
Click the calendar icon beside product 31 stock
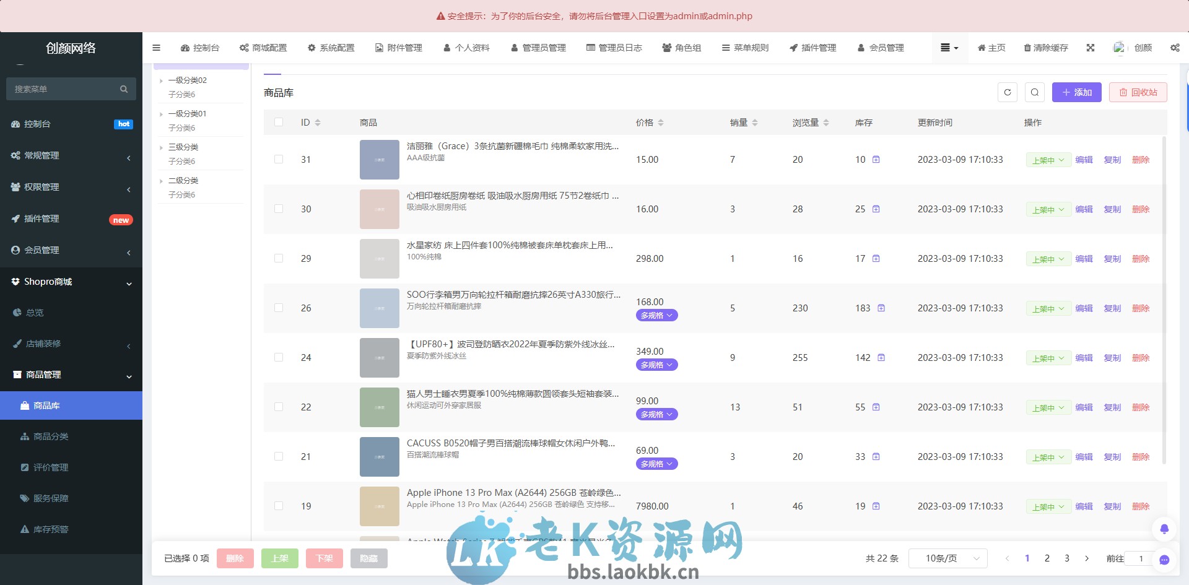coord(876,159)
